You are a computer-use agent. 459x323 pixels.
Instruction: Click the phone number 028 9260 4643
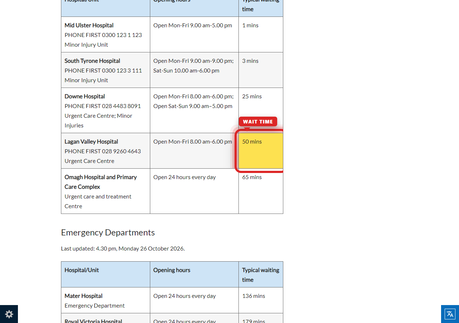pos(121,151)
